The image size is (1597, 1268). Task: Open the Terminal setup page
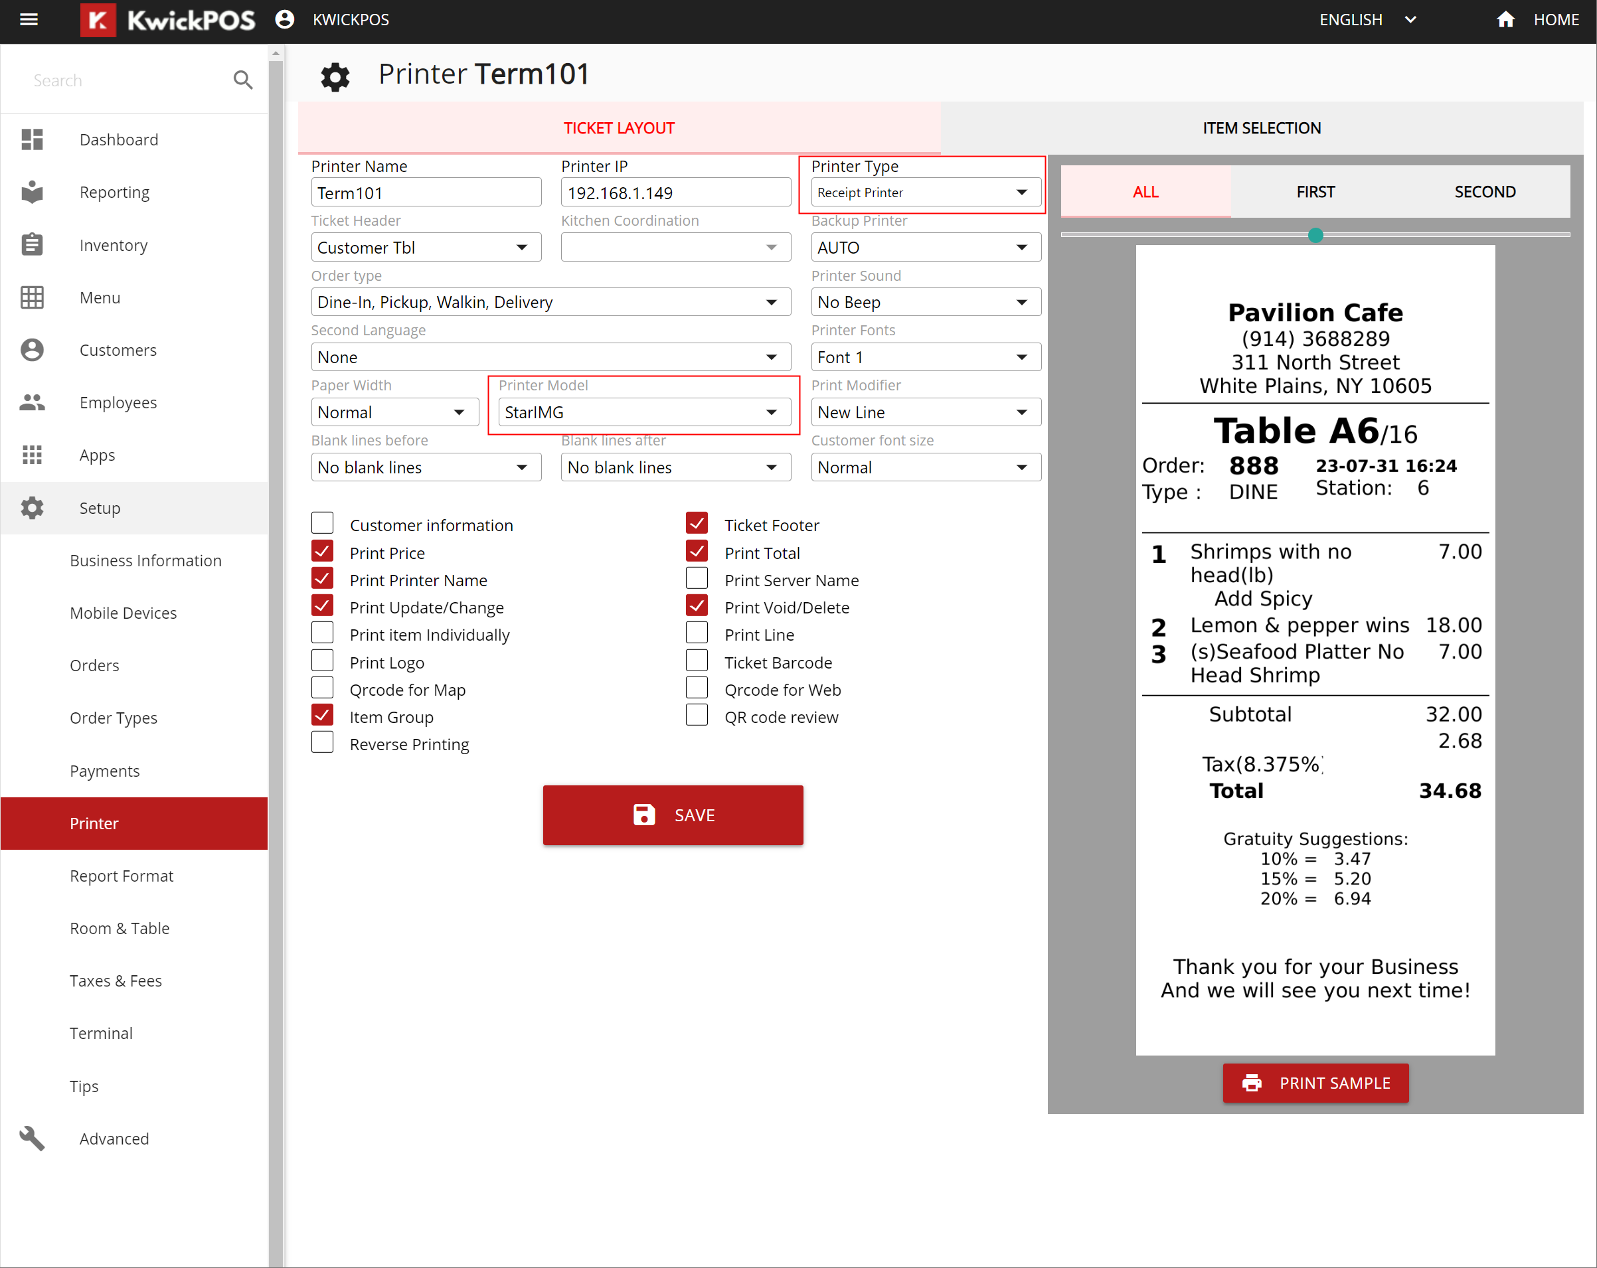102,1033
